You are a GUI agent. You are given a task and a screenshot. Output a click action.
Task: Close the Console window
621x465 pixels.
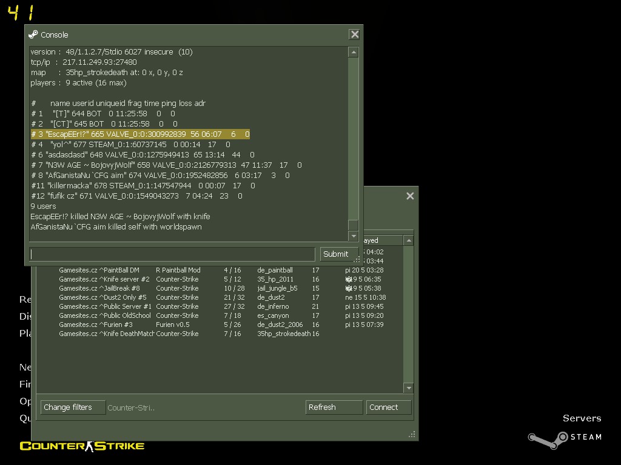click(x=354, y=35)
